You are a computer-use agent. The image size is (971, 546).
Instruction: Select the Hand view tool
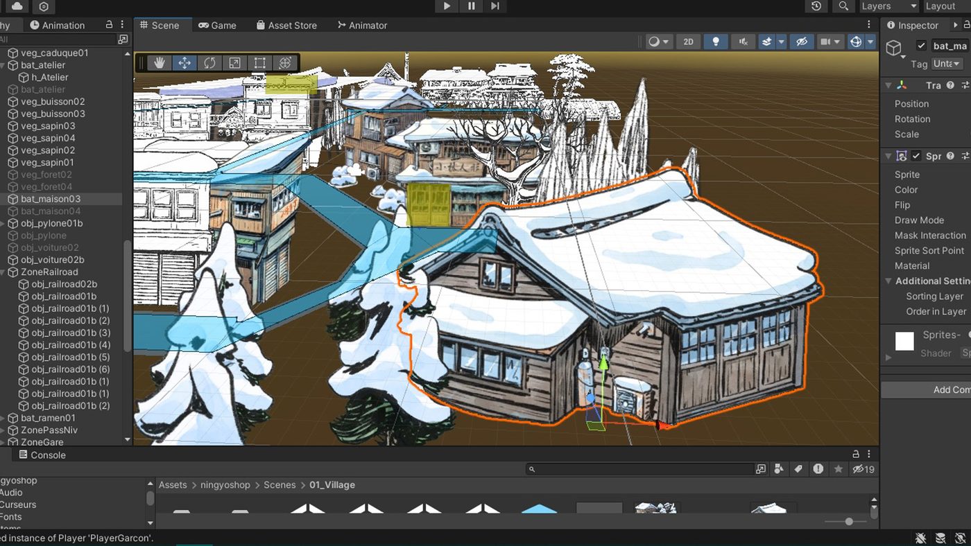(160, 62)
